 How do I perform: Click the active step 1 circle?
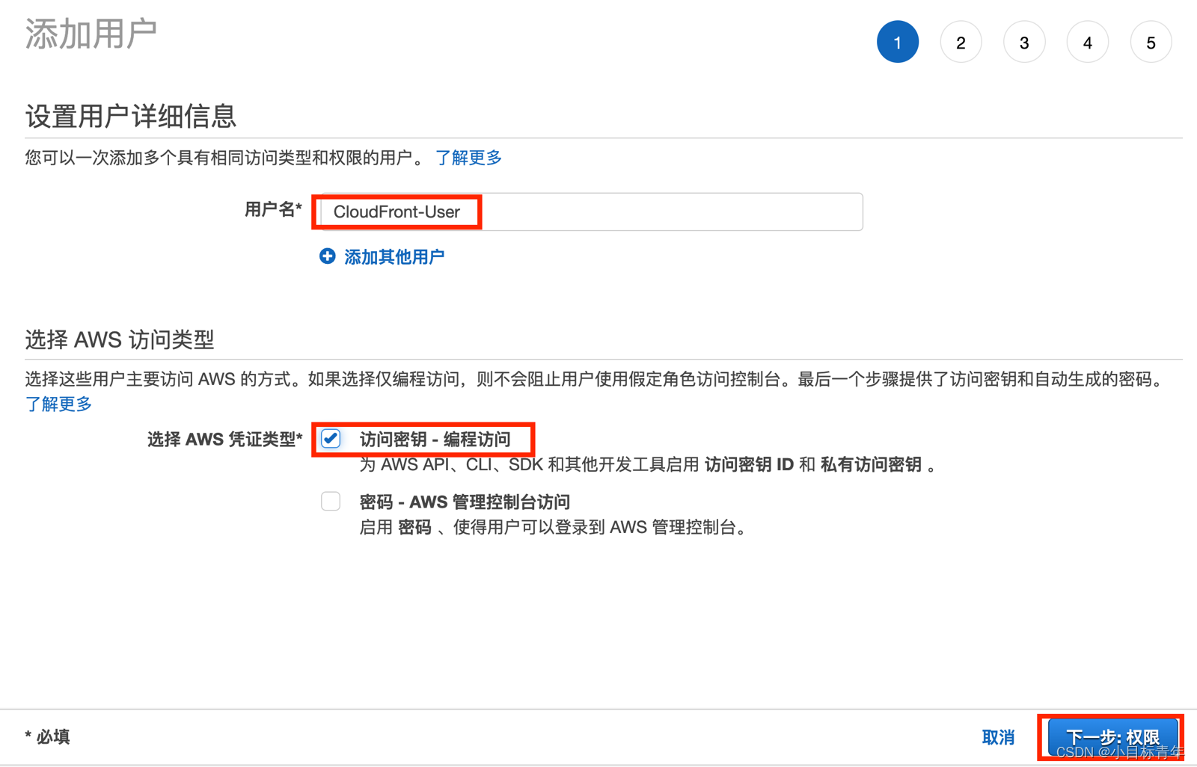[x=897, y=42]
